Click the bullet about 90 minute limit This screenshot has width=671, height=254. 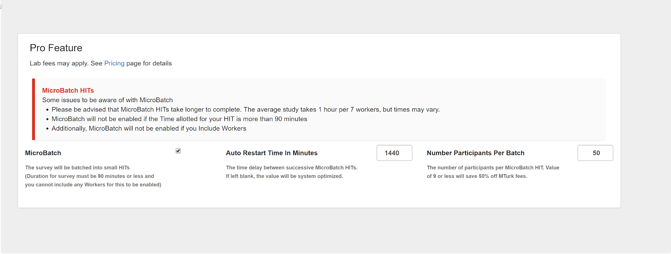click(179, 119)
